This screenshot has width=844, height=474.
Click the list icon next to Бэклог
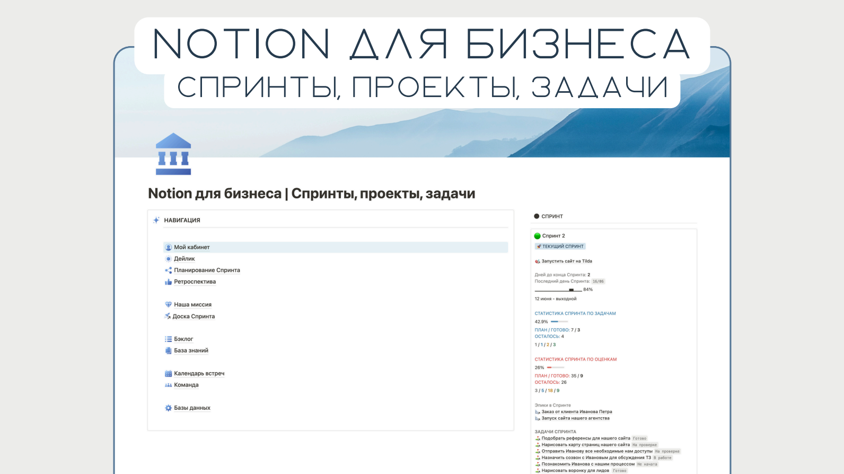[x=168, y=339]
